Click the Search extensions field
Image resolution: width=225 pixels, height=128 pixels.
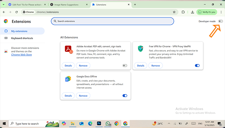pos(113,21)
